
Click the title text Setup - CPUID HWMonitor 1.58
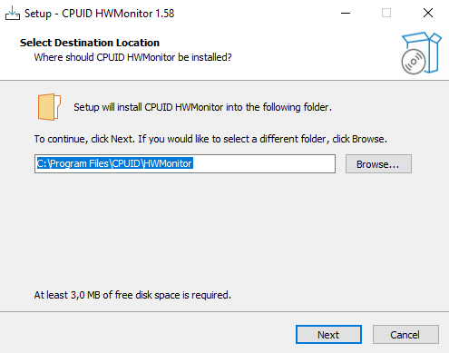[100, 14]
